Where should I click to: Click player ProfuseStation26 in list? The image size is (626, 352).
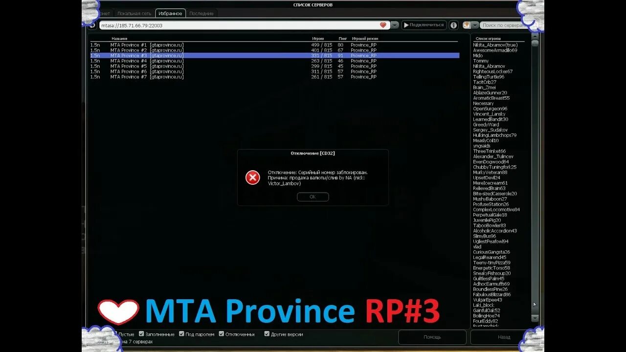tap(491, 204)
